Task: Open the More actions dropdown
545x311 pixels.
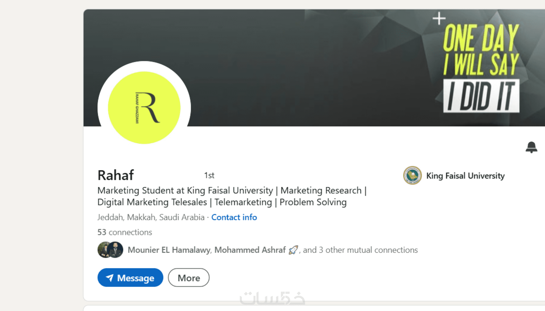Action: pos(189,278)
